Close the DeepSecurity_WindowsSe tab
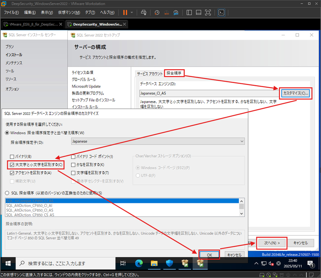Viewport: 321px width, 278px height. point(124,24)
